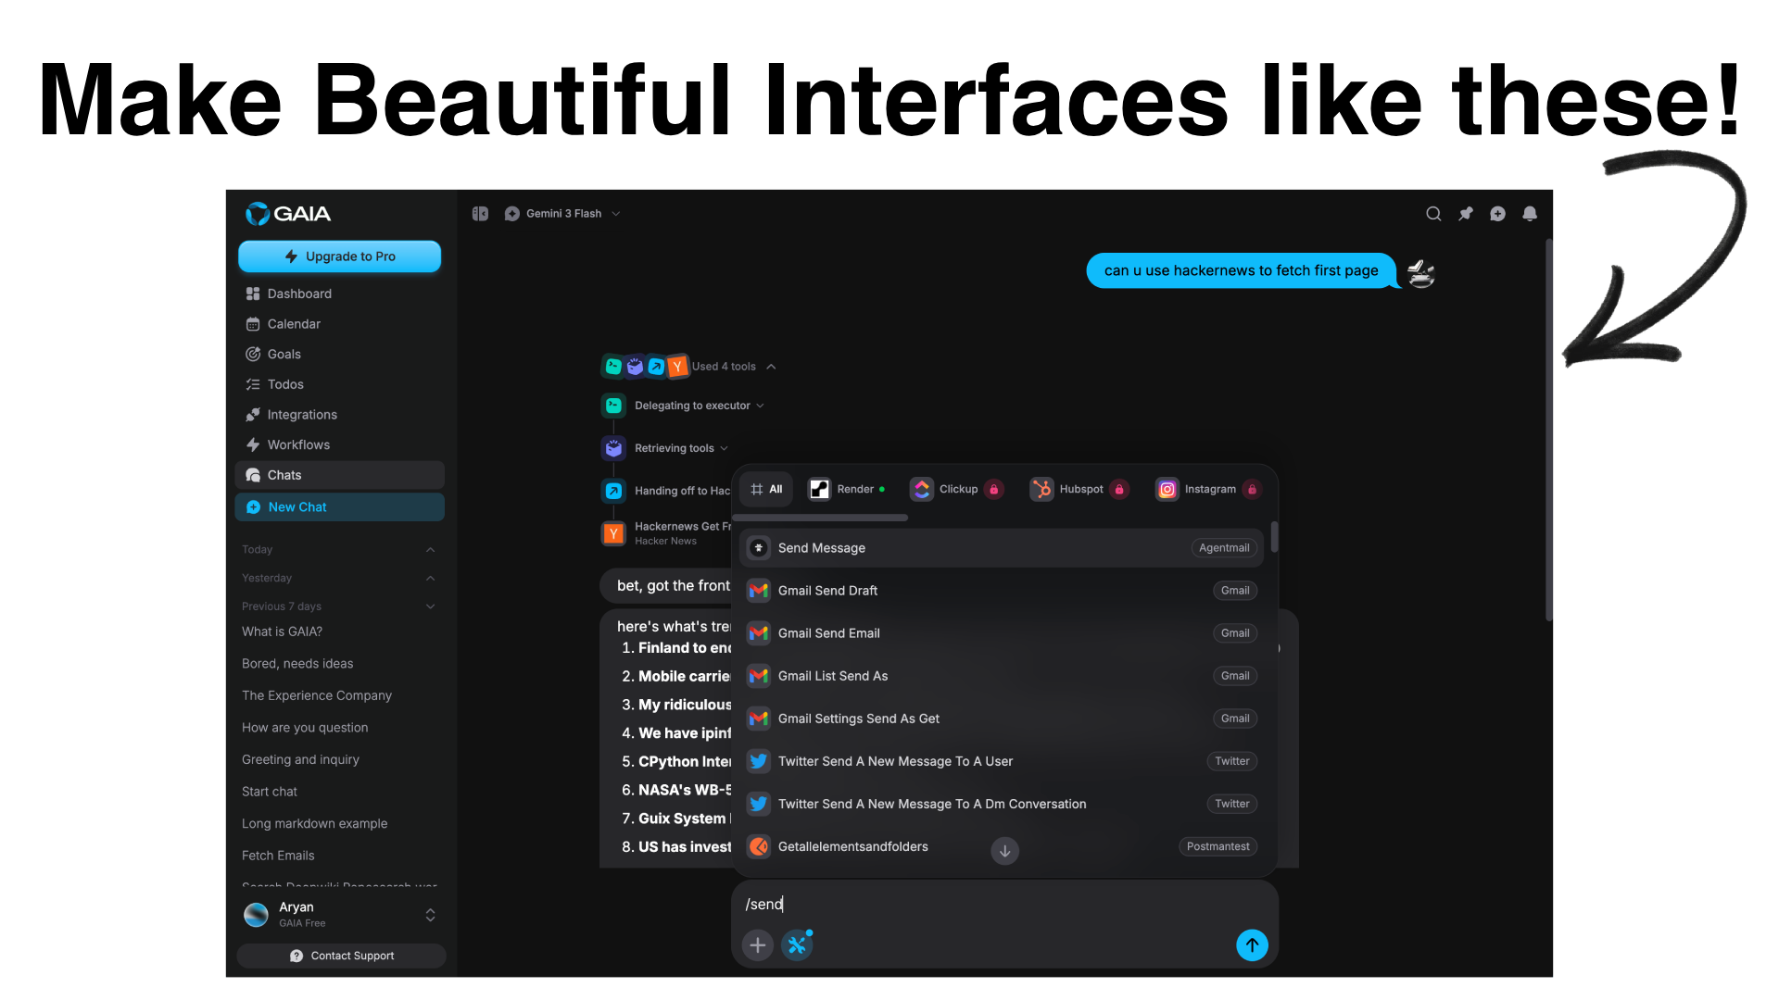Screen dimensions: 1779x1000
Task: Toggle the lock on the Clickup integration
Action: [994, 489]
